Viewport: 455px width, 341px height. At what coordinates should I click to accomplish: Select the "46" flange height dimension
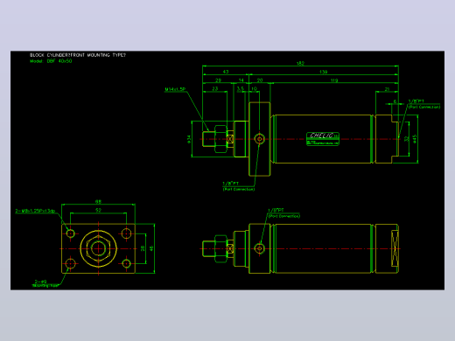click(151, 248)
